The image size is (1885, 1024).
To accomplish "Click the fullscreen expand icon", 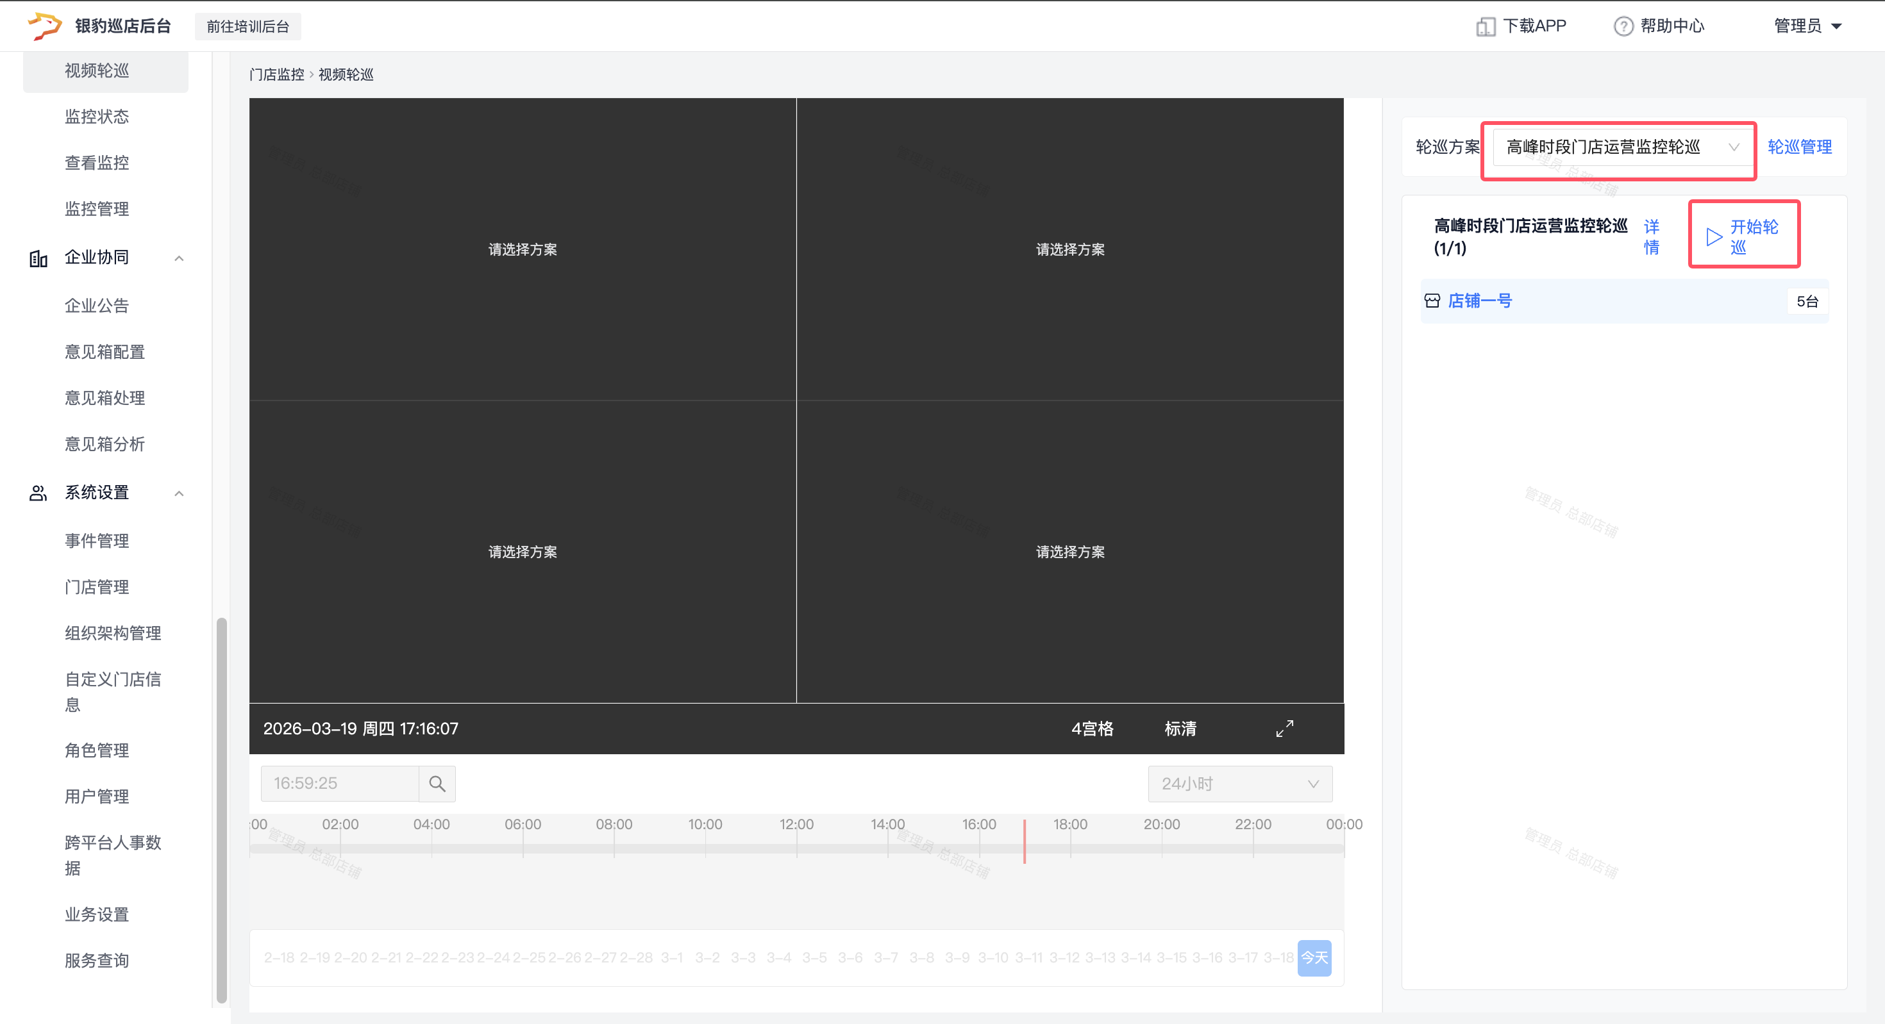I will click(x=1284, y=729).
